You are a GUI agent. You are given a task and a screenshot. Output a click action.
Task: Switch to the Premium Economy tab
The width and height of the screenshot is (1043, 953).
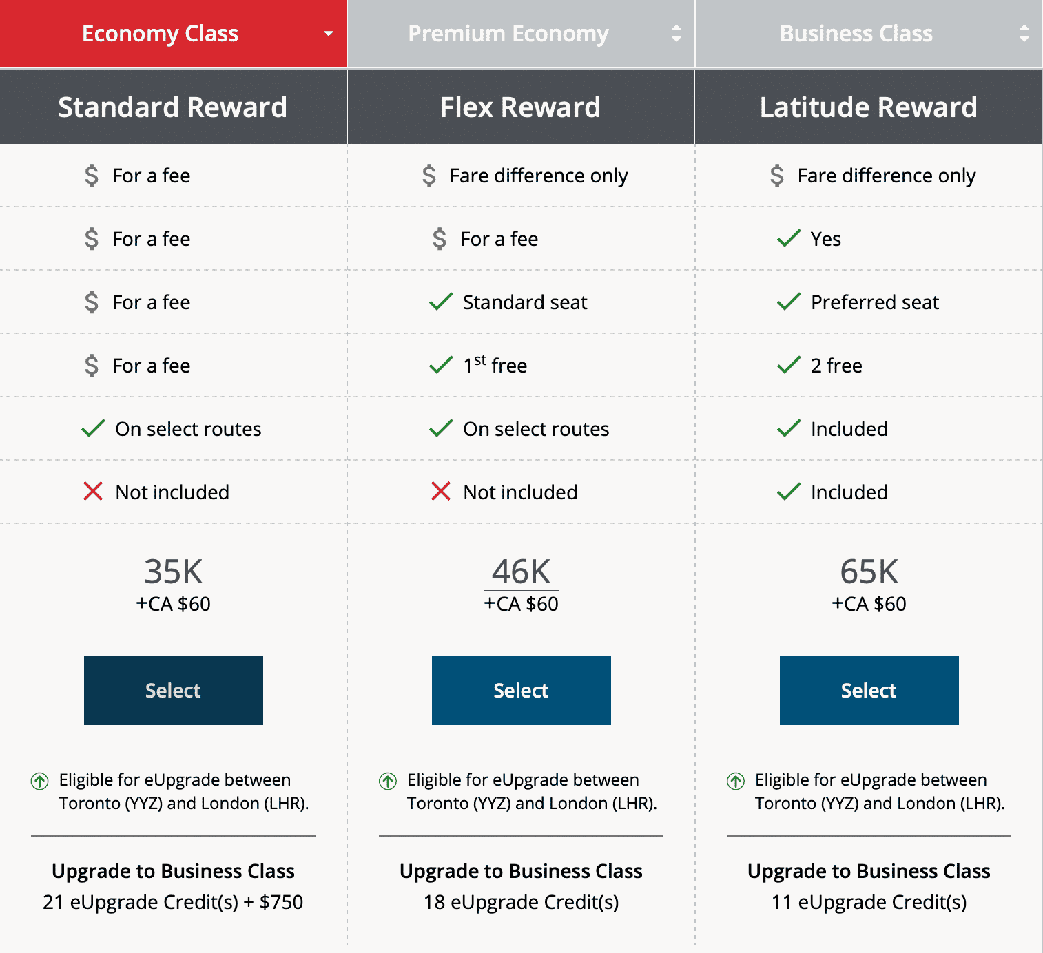[508, 34]
